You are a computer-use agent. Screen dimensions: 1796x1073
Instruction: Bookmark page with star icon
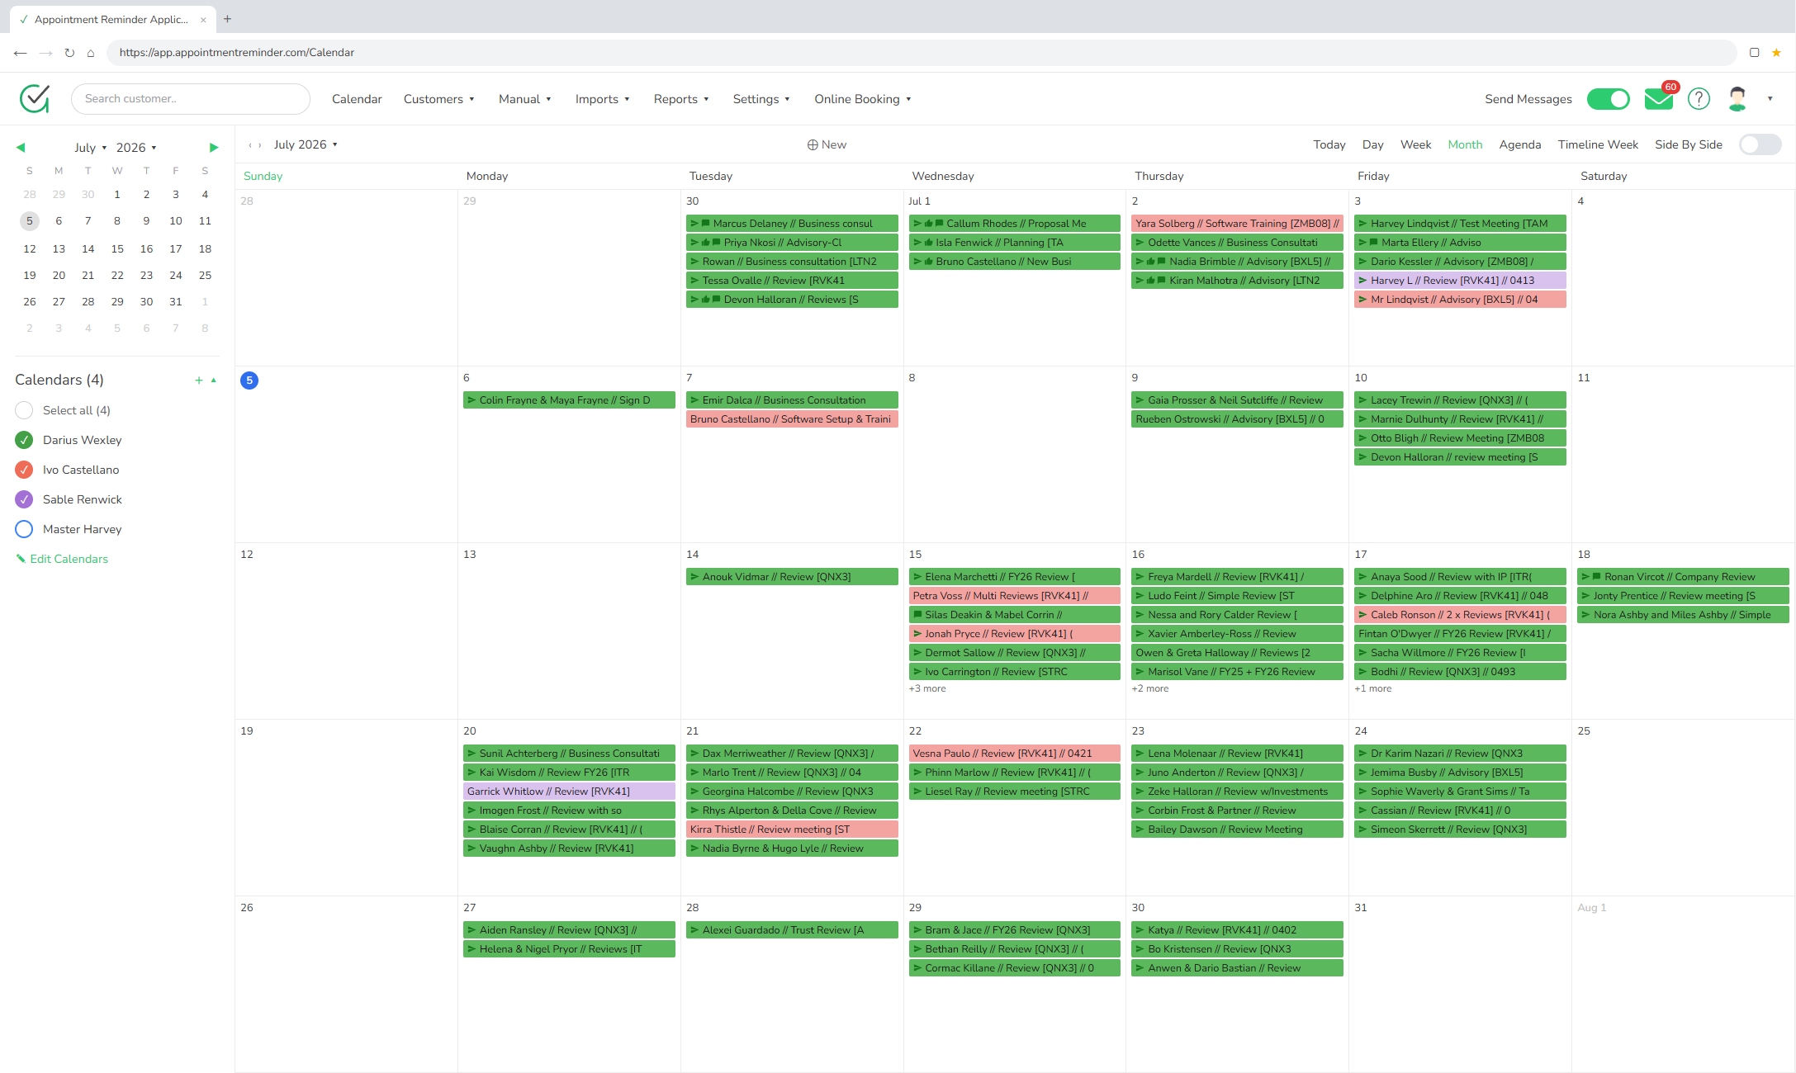coord(1776,53)
